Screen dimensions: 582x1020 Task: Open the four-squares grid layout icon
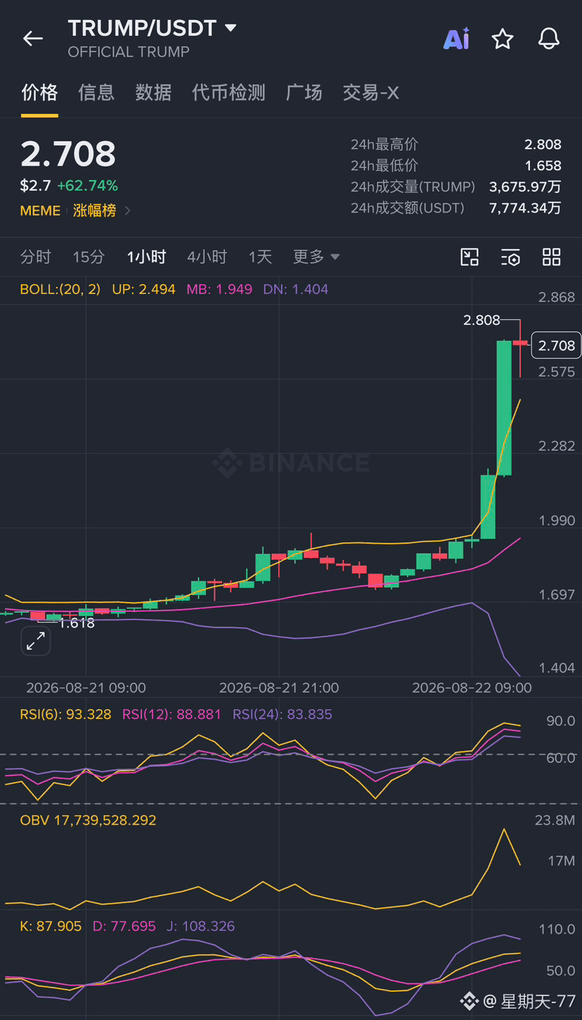click(x=552, y=257)
